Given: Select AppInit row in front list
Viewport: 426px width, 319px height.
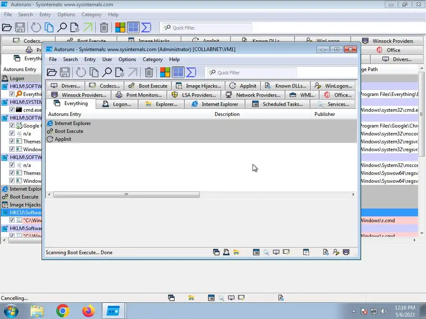Looking at the screenshot, I should pos(201,139).
